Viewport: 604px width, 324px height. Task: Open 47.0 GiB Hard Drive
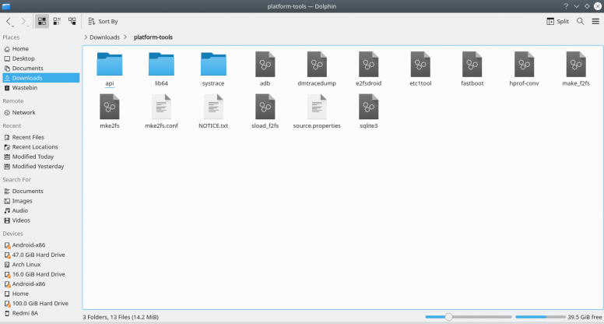tap(40, 255)
